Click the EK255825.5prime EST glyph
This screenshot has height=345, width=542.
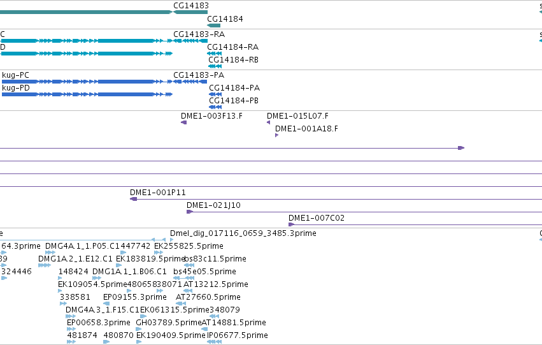coord(159,253)
